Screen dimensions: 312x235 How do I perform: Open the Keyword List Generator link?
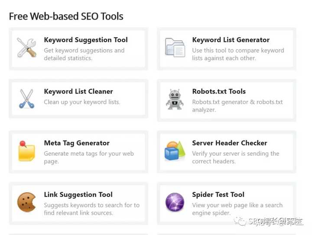(x=231, y=40)
